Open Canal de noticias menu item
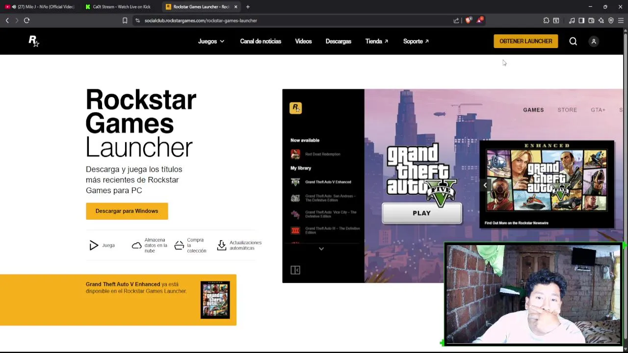 click(261, 41)
